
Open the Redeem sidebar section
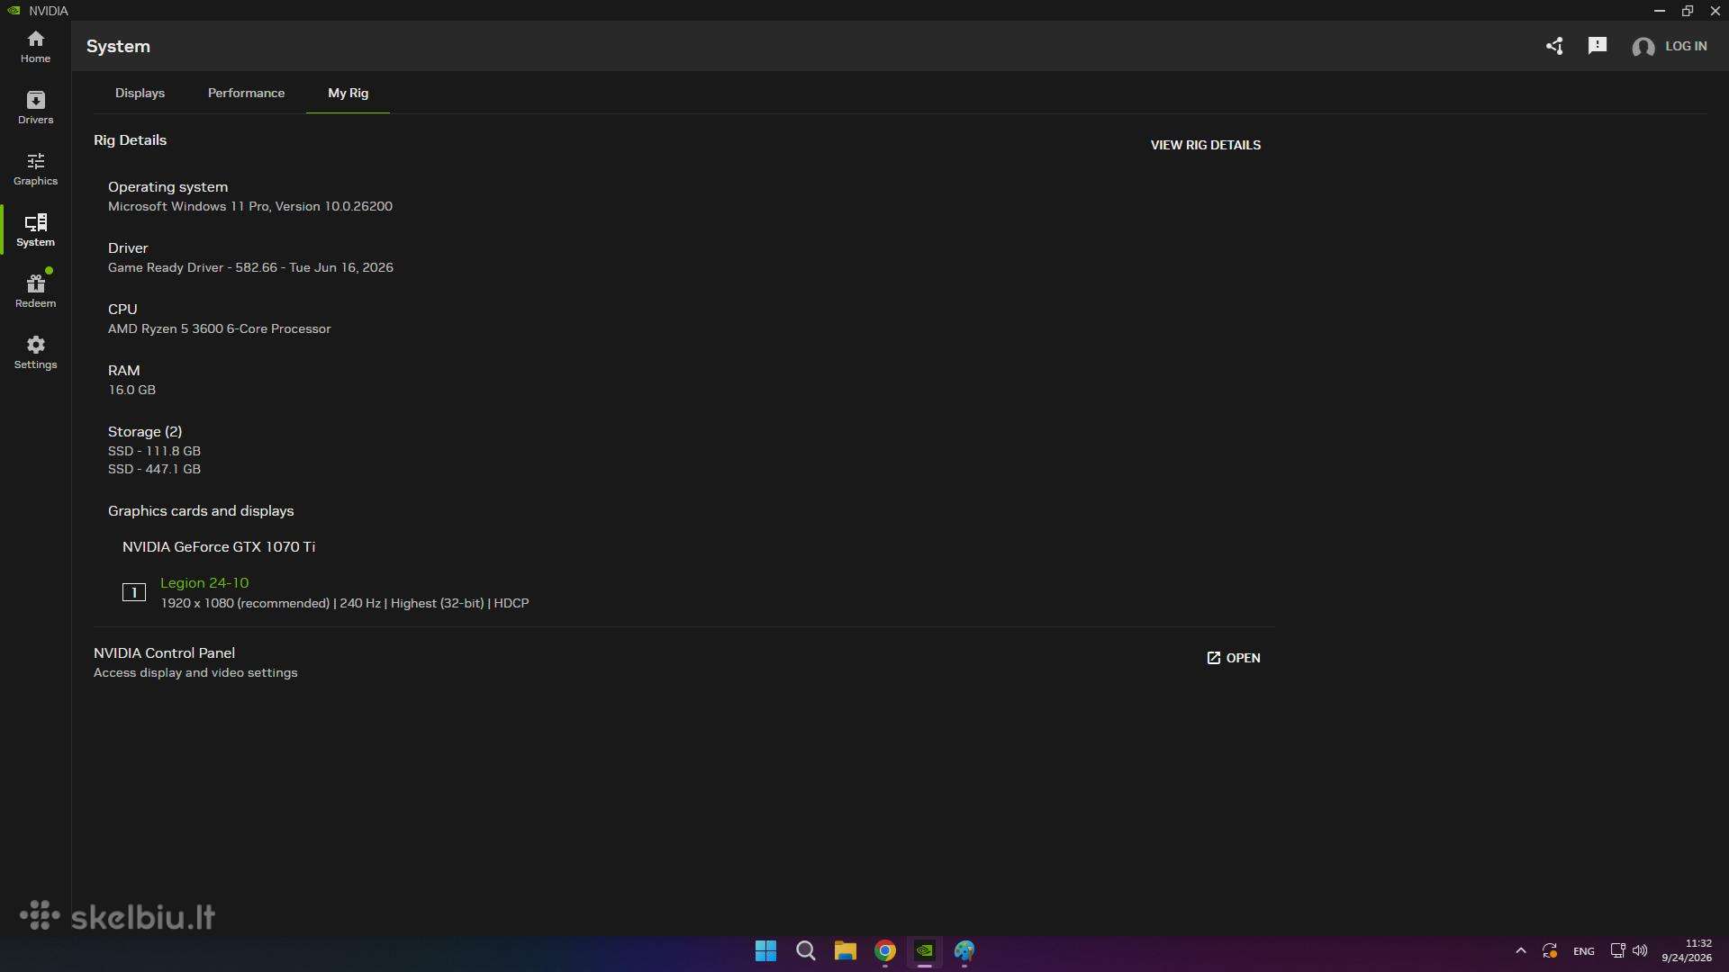pos(35,292)
